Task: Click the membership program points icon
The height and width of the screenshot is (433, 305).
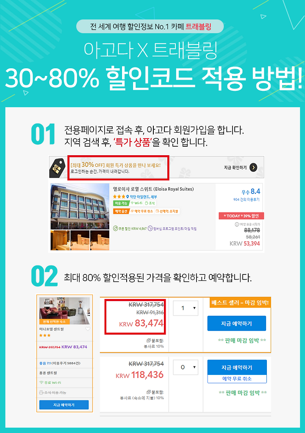Action: point(150,228)
